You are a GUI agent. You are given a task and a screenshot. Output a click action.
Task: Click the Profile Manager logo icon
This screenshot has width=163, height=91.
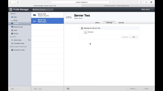pyautogui.click(x=11, y=10)
